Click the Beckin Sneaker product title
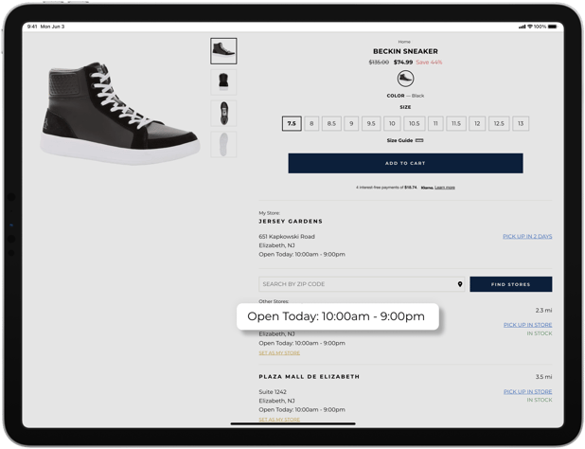 [x=405, y=51]
